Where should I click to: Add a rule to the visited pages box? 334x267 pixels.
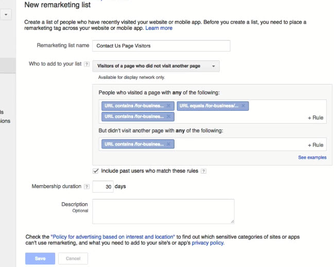(x=315, y=118)
